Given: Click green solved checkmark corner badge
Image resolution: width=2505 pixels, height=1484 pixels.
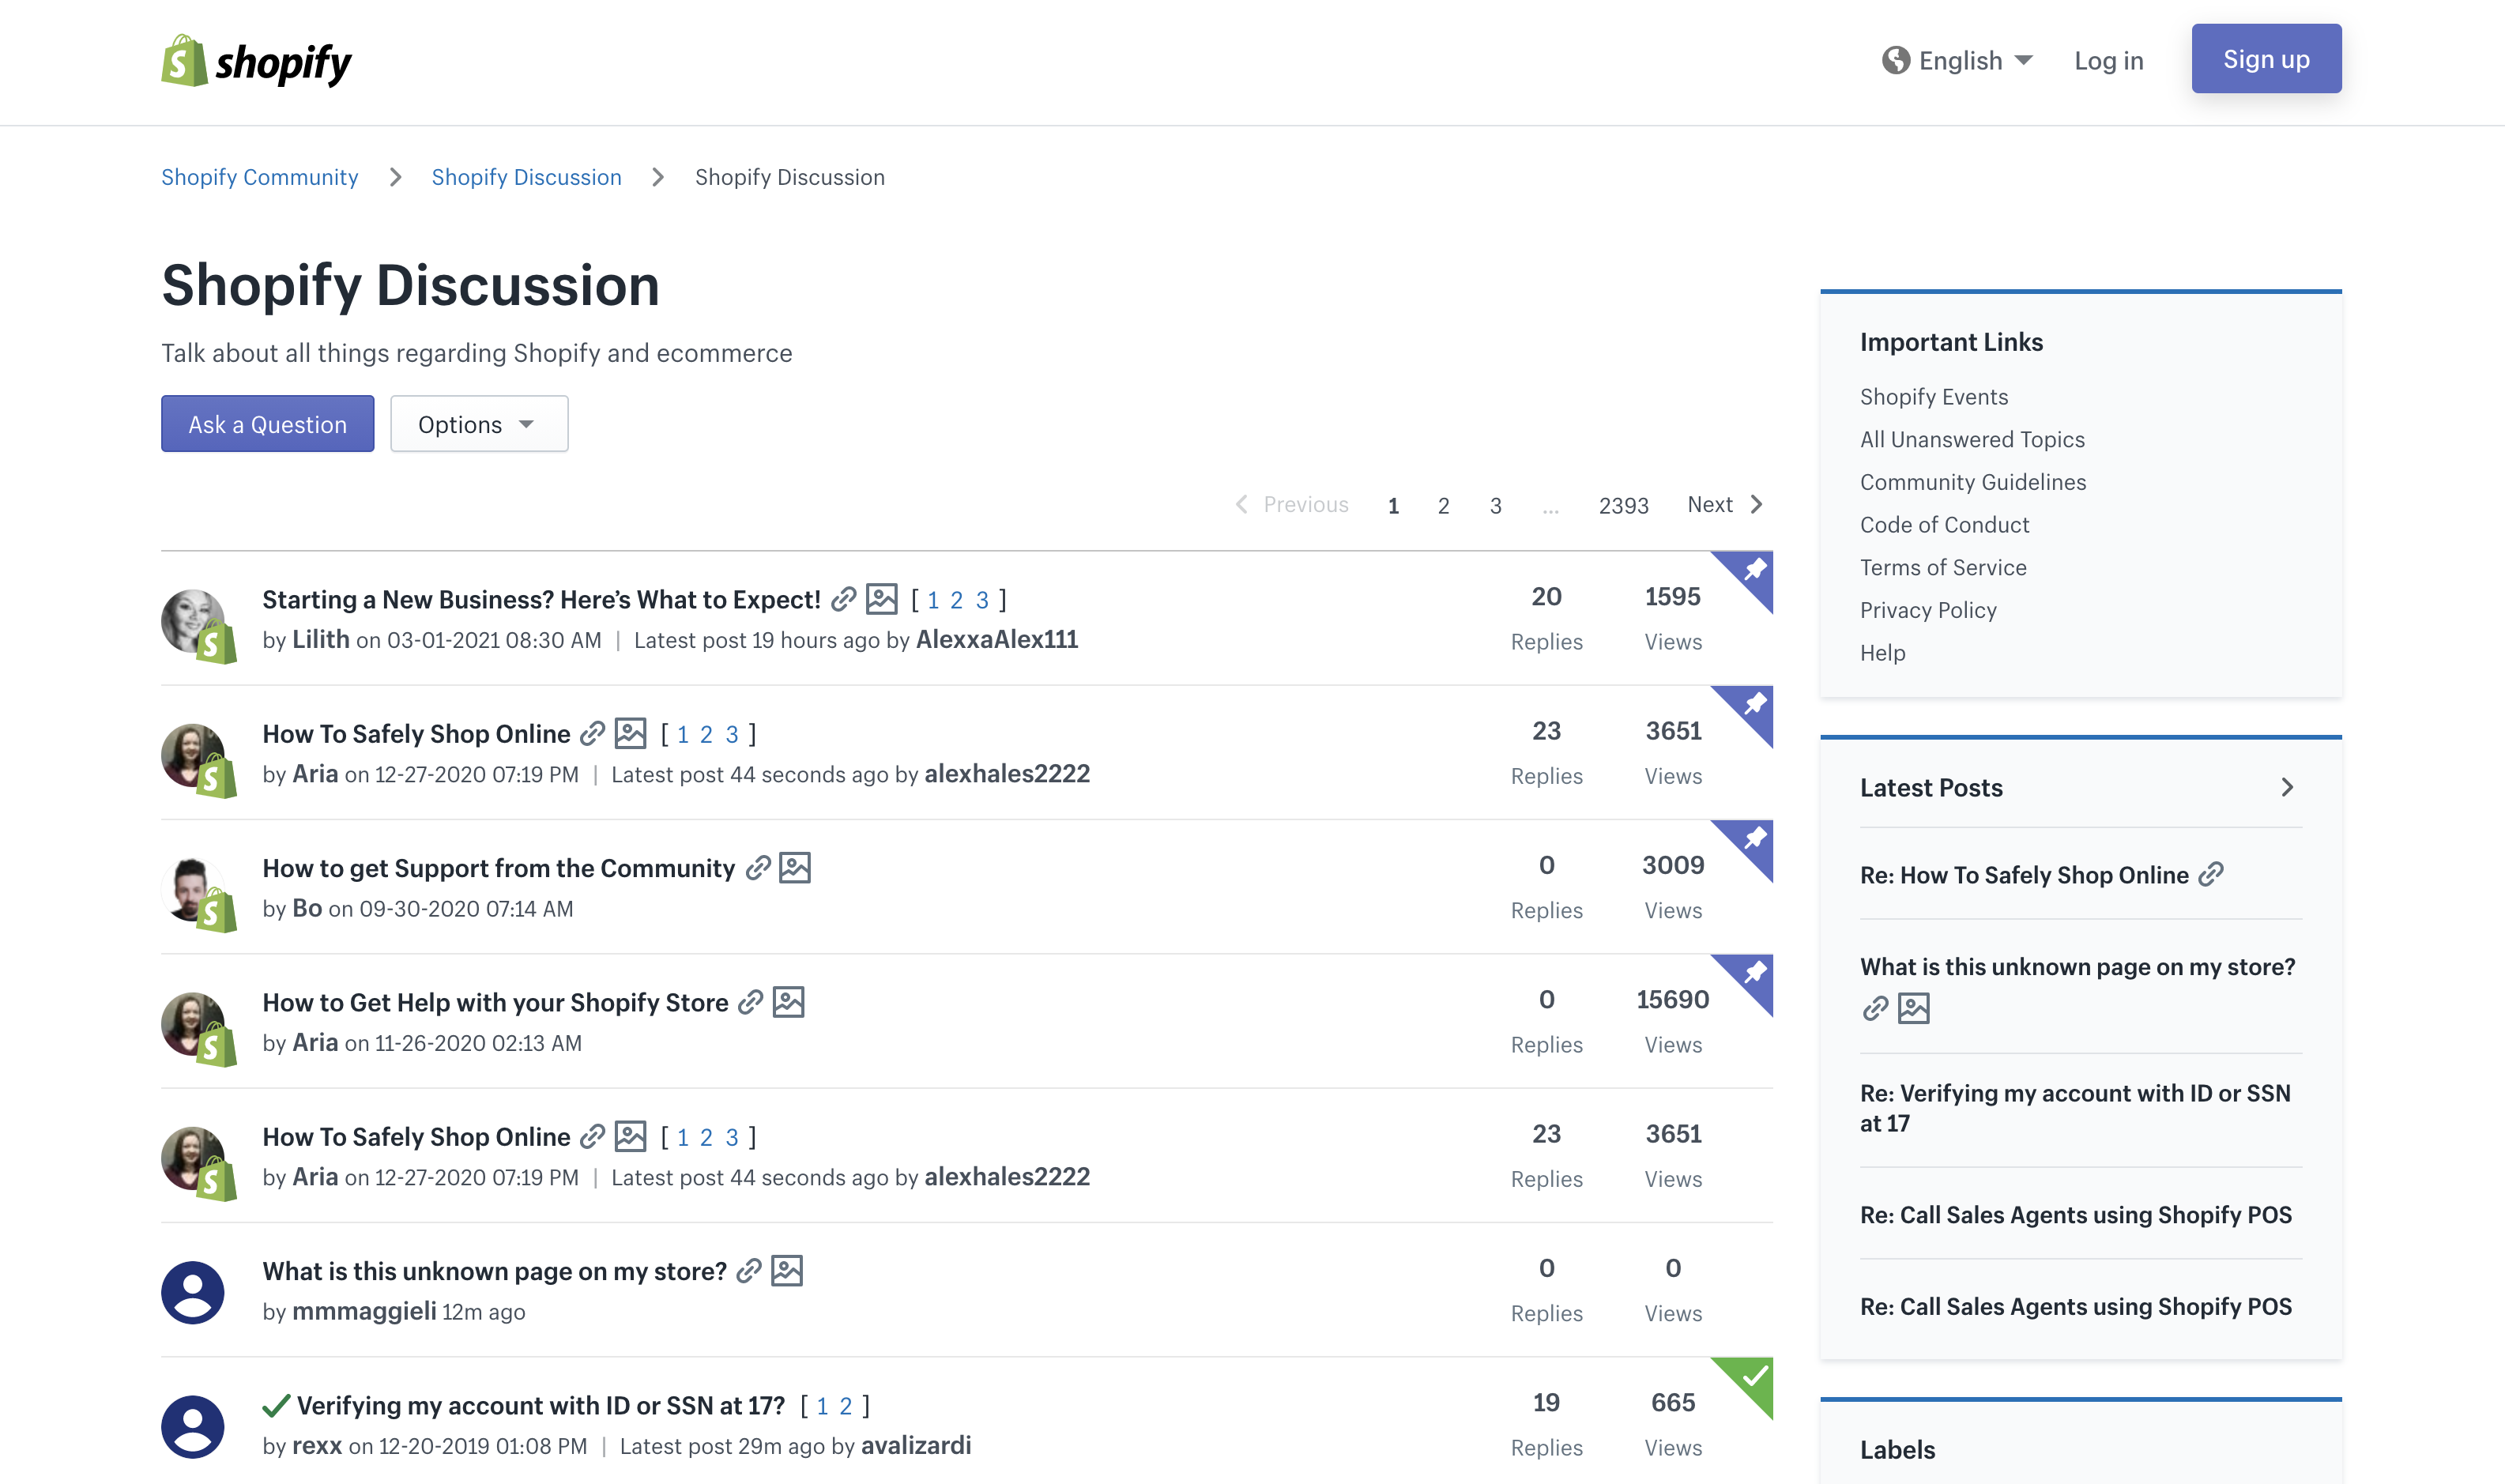Looking at the screenshot, I should pos(1754,1377).
